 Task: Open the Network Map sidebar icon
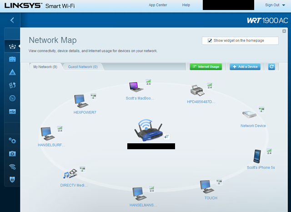pos(12,46)
